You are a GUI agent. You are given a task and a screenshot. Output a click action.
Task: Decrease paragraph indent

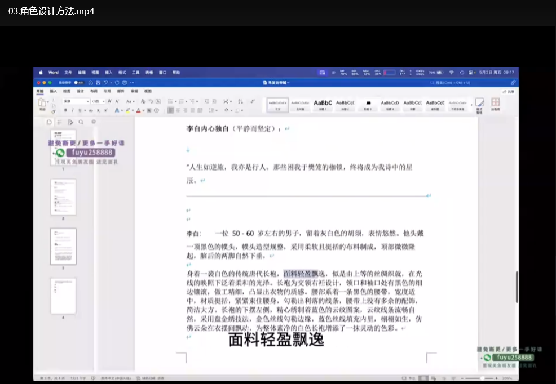pyautogui.click(x=206, y=101)
